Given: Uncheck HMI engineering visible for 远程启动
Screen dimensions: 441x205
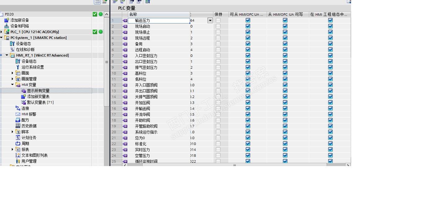Looking at the screenshot, I should pos(330,50).
